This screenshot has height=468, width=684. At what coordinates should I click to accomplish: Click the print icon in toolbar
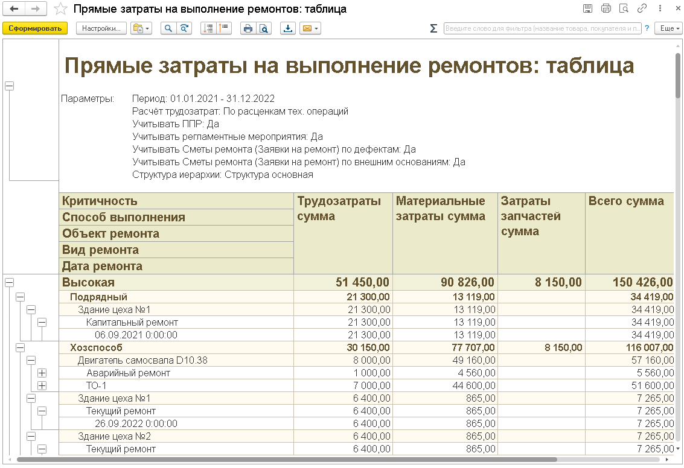pos(248,28)
